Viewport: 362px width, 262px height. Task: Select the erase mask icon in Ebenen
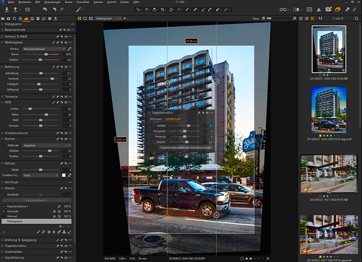pyautogui.click(x=70, y=232)
